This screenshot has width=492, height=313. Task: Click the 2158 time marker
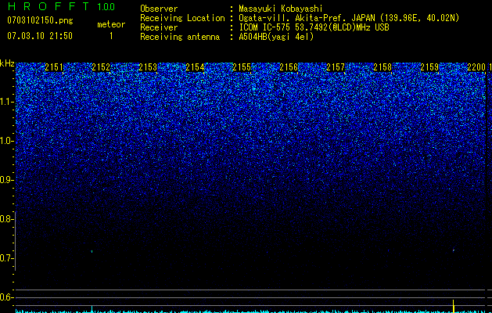(382, 67)
